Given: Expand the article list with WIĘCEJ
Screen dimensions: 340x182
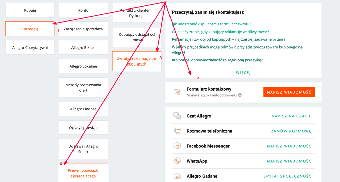Looking at the screenshot, I should pos(243,72).
